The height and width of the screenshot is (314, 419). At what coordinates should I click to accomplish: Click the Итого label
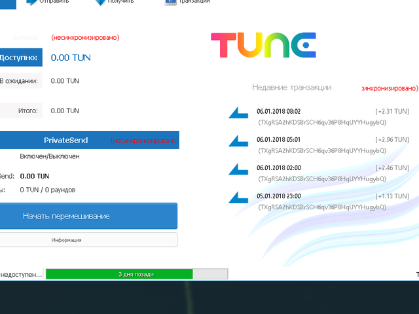[x=21, y=111]
